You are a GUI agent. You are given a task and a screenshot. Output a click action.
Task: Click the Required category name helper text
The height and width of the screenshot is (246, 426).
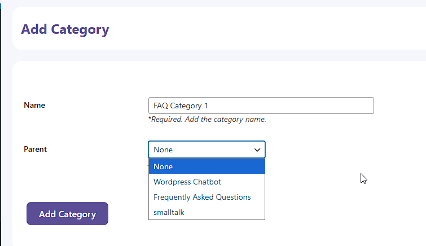coord(207,119)
